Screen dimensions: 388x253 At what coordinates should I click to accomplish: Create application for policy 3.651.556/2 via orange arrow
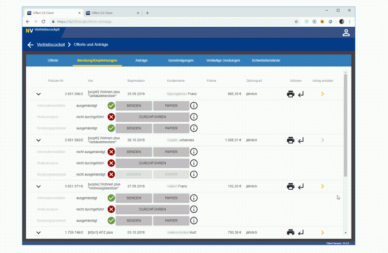[x=322, y=94]
